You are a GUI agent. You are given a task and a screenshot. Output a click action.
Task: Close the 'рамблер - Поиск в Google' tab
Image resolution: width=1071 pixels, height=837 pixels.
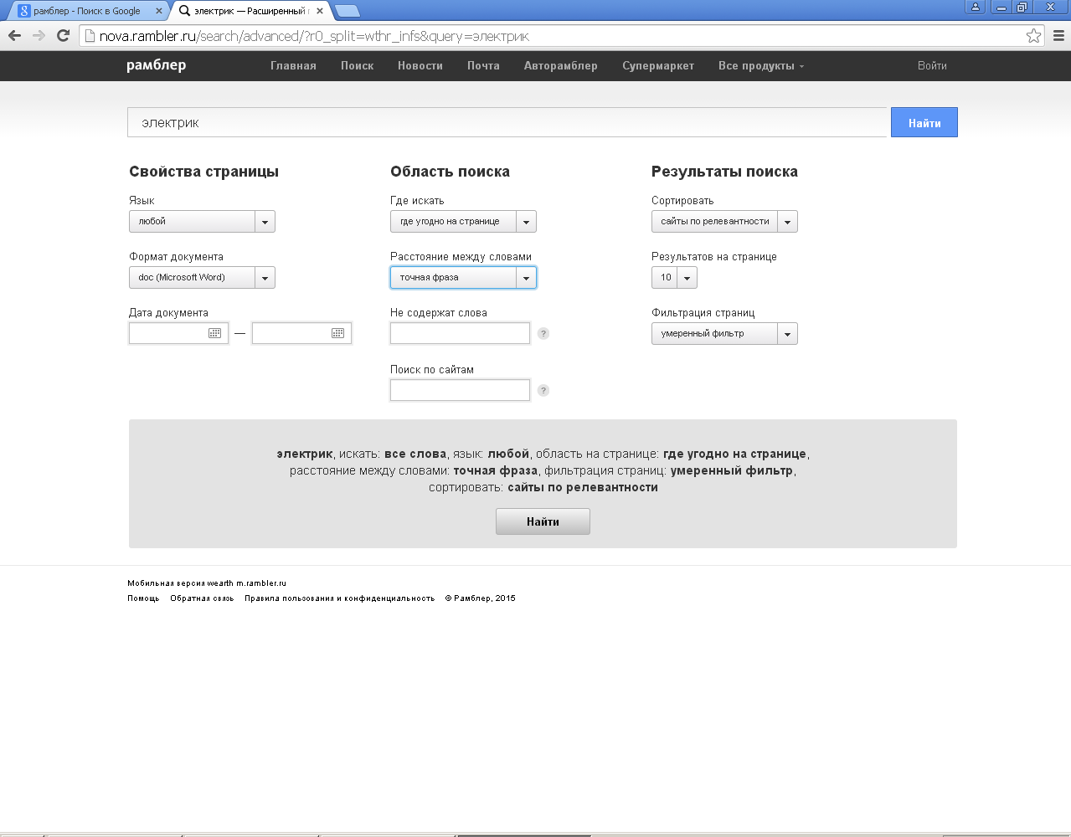pyautogui.click(x=159, y=11)
